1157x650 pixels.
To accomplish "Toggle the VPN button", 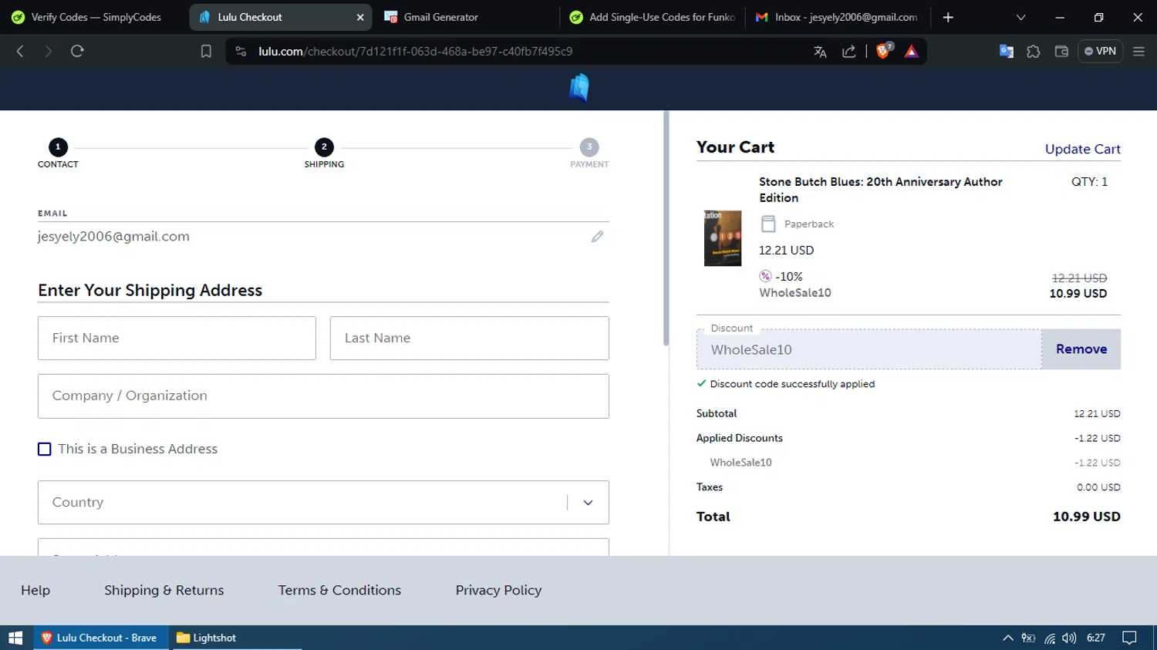I will [x=1100, y=52].
